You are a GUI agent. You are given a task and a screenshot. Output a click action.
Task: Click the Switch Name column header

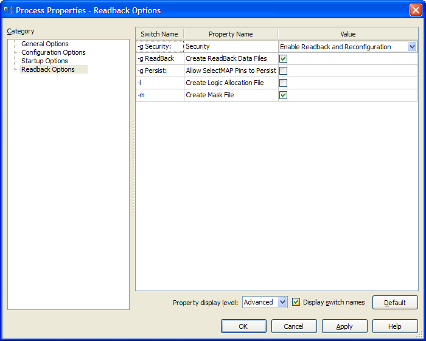(x=159, y=34)
